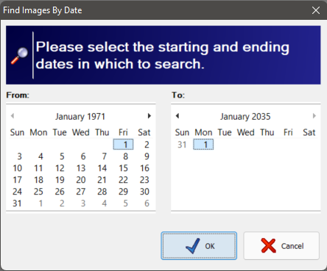Close the Find Images By Date dialog

click(316, 10)
